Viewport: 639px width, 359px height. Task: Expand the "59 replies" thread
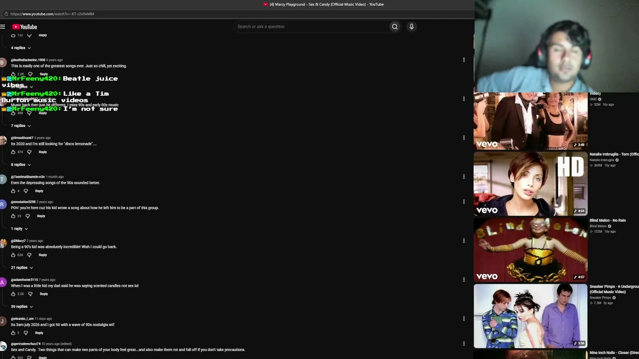22,307
